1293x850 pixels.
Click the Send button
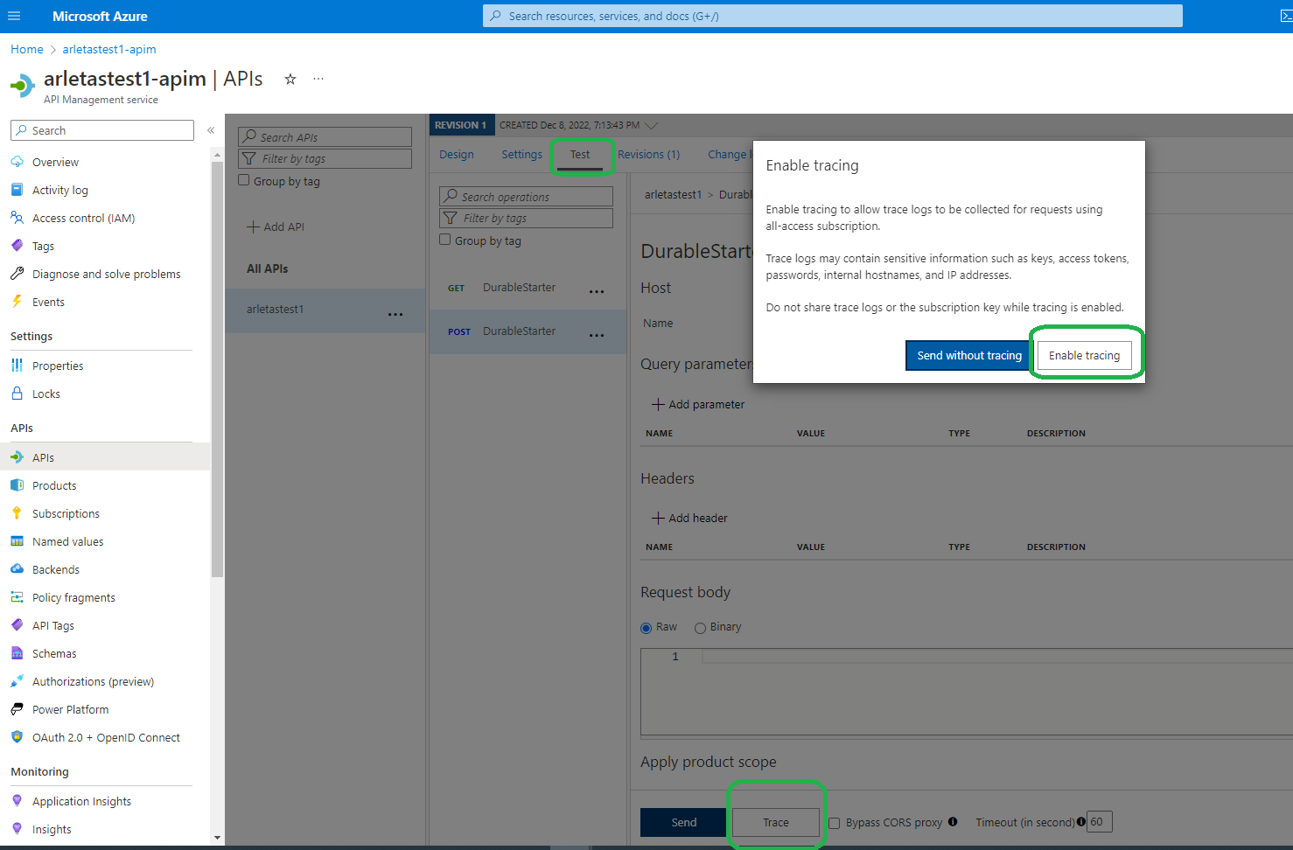click(683, 823)
